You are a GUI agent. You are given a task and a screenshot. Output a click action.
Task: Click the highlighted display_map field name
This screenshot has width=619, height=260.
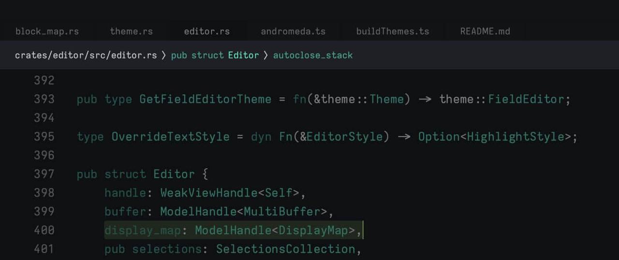142,231
